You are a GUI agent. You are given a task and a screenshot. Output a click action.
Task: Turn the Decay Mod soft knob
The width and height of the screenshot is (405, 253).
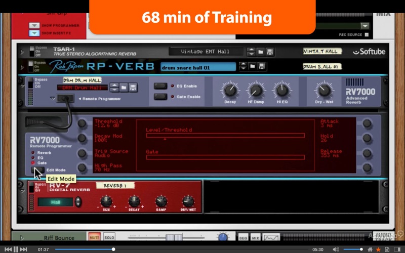(x=82, y=138)
